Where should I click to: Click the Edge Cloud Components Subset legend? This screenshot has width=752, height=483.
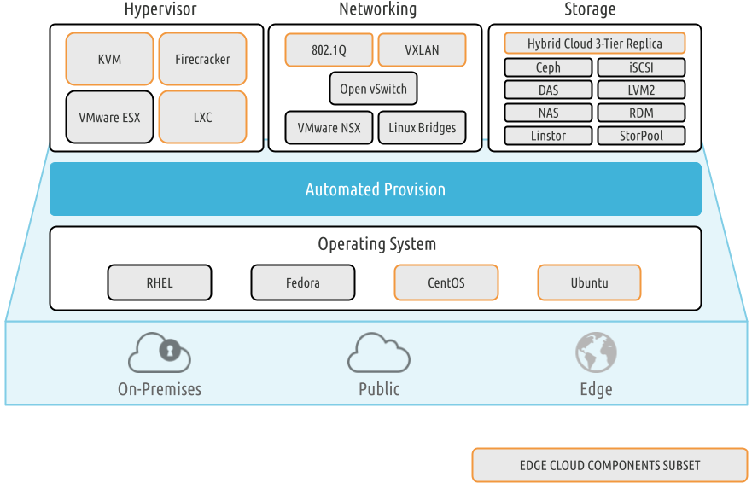point(609,465)
